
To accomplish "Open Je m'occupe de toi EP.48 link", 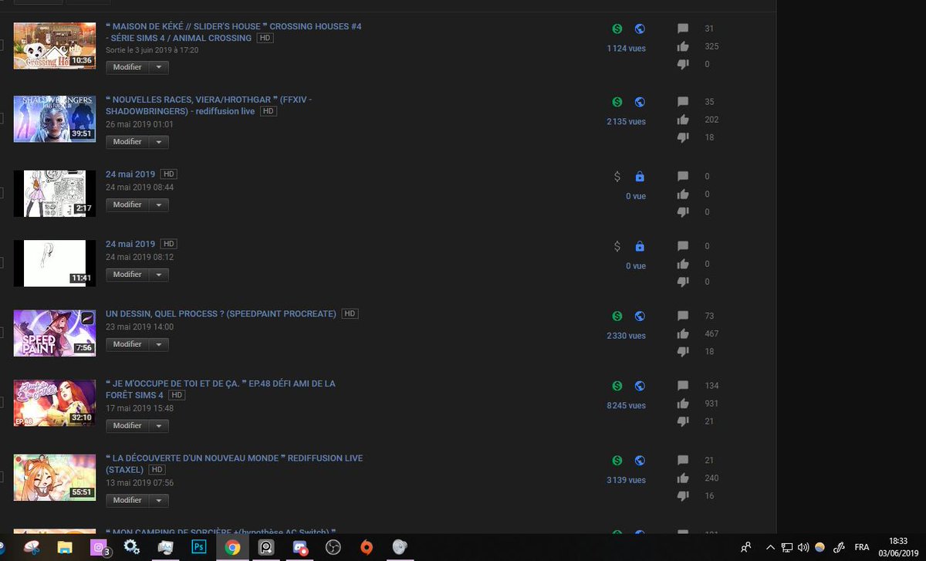I will (220, 389).
